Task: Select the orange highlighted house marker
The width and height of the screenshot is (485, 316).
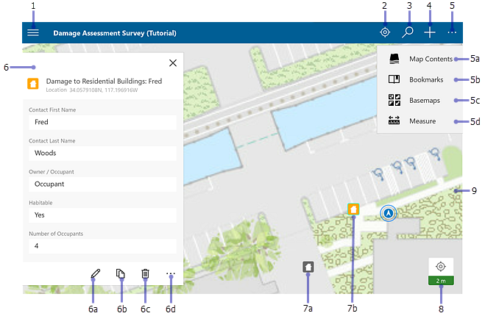Action: click(x=353, y=209)
